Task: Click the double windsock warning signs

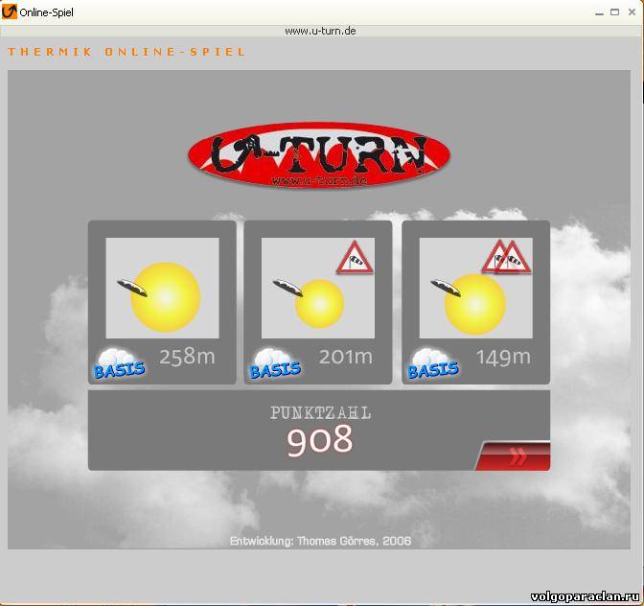Action: pos(506,257)
